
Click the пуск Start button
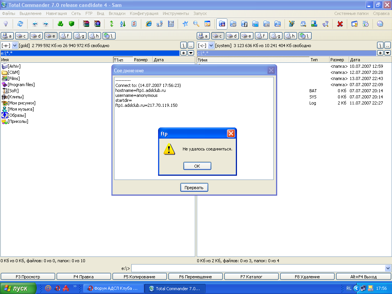(18, 288)
